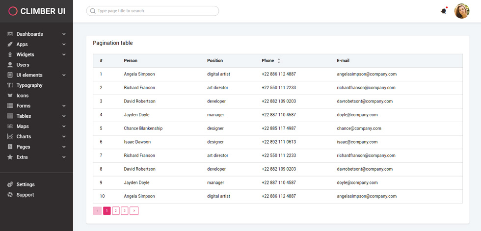
Task: Expand the Forms menu chevron
Action: (64, 106)
